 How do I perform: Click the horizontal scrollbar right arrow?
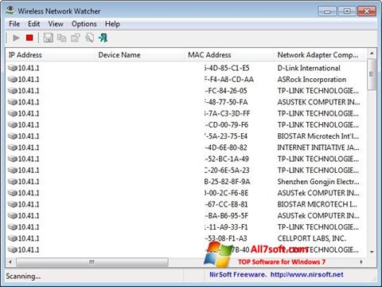tap(361, 262)
